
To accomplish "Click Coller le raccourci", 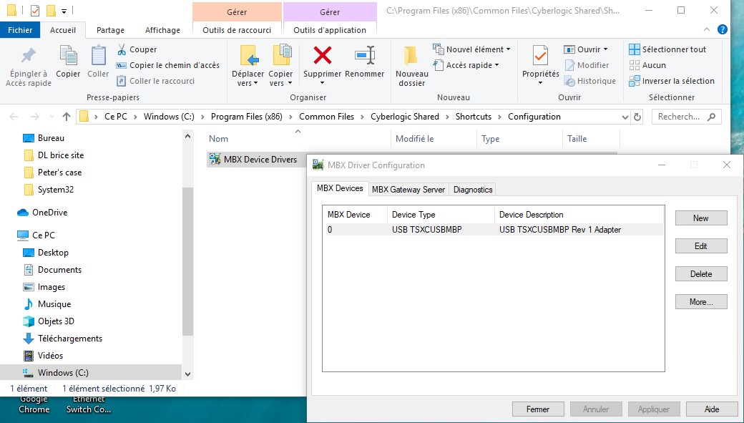I will pyautogui.click(x=156, y=81).
